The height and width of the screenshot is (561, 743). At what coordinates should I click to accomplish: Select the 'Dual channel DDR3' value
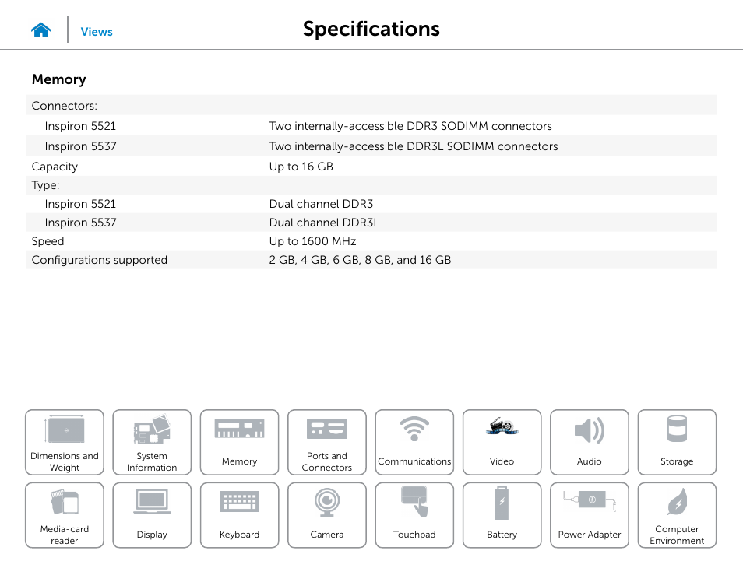(x=322, y=204)
